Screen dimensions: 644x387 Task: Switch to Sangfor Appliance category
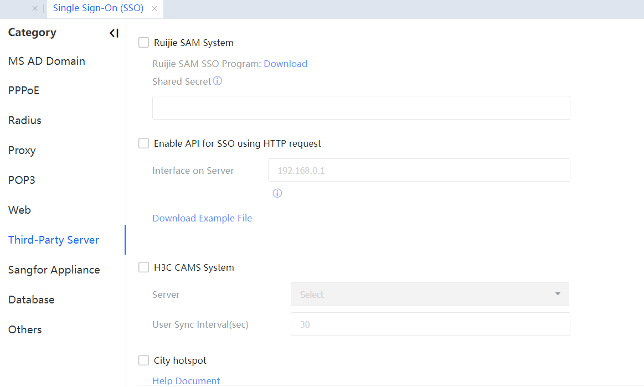tap(54, 270)
